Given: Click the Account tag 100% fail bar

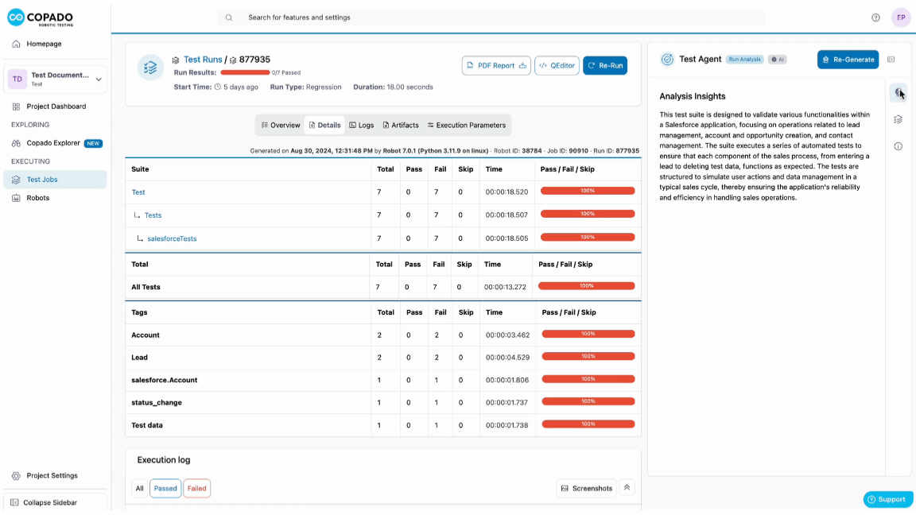Looking at the screenshot, I should pos(588,334).
